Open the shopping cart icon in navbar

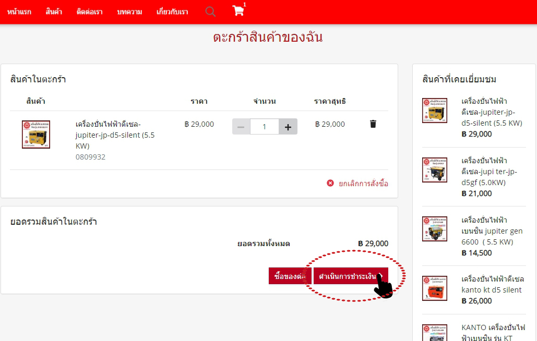(x=238, y=10)
